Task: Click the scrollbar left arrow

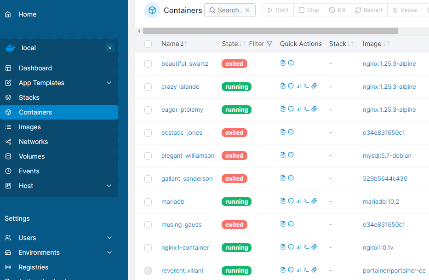Action: [x=139, y=31]
